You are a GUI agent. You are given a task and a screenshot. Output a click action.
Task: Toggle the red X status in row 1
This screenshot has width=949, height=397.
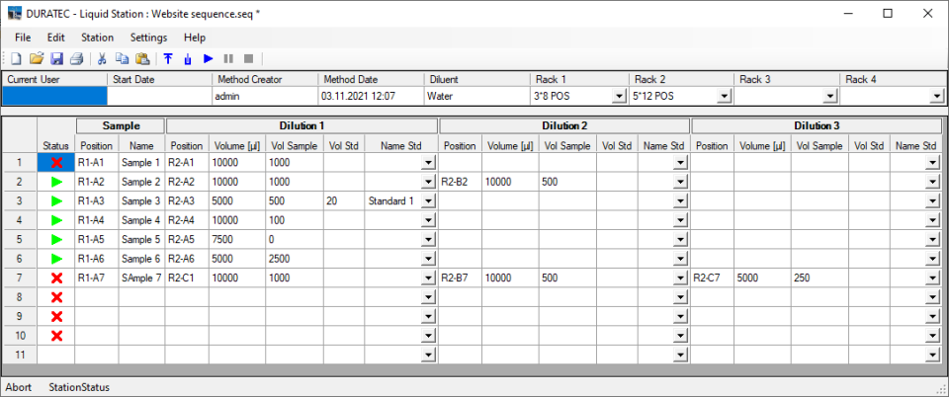[56, 162]
